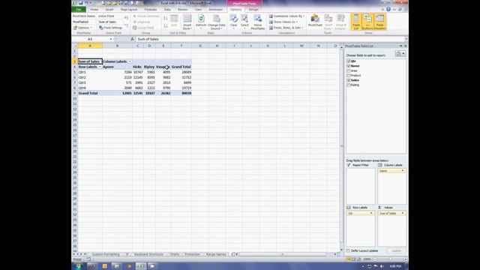Toggle the Field Headers button
Image resolution: width=480 pixels, height=270 pixels.
tap(379, 22)
